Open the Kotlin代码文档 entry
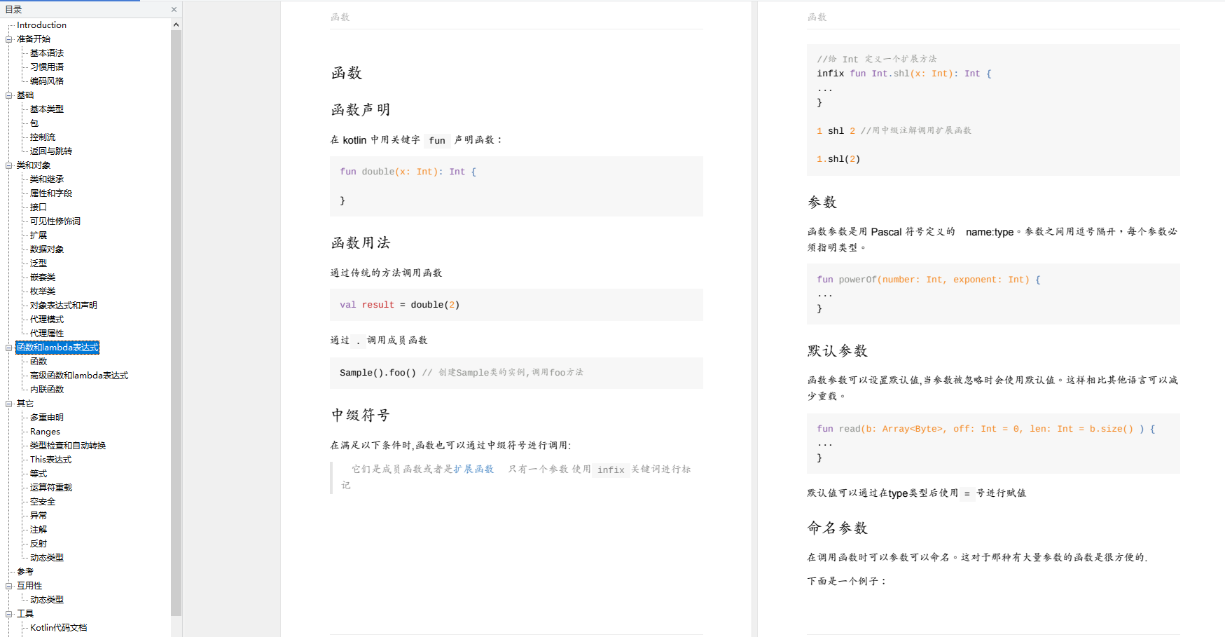 [x=59, y=628]
